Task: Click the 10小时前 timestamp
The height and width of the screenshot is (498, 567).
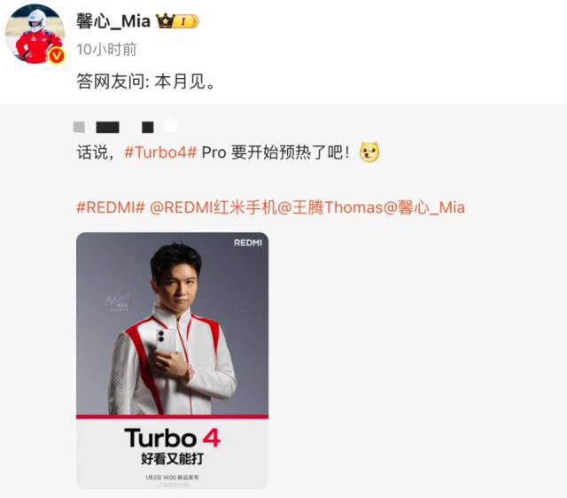Action: 106,50
